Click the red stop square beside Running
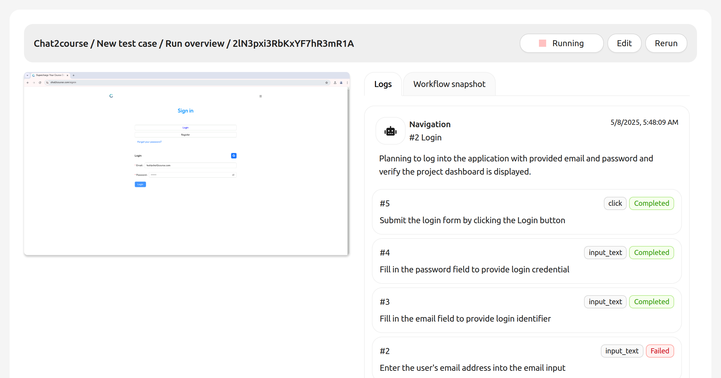 (x=542, y=43)
